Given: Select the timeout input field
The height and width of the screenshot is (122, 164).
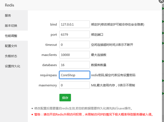Looking at the screenshot, I should (75, 44).
